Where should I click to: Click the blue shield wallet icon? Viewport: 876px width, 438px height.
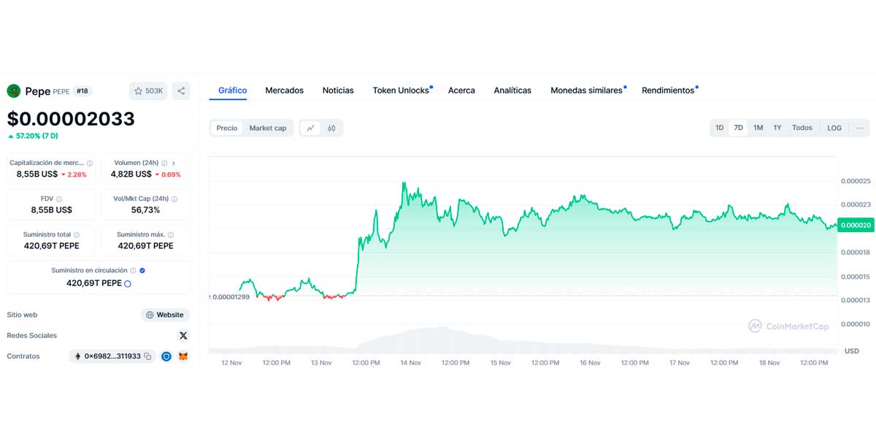166,356
